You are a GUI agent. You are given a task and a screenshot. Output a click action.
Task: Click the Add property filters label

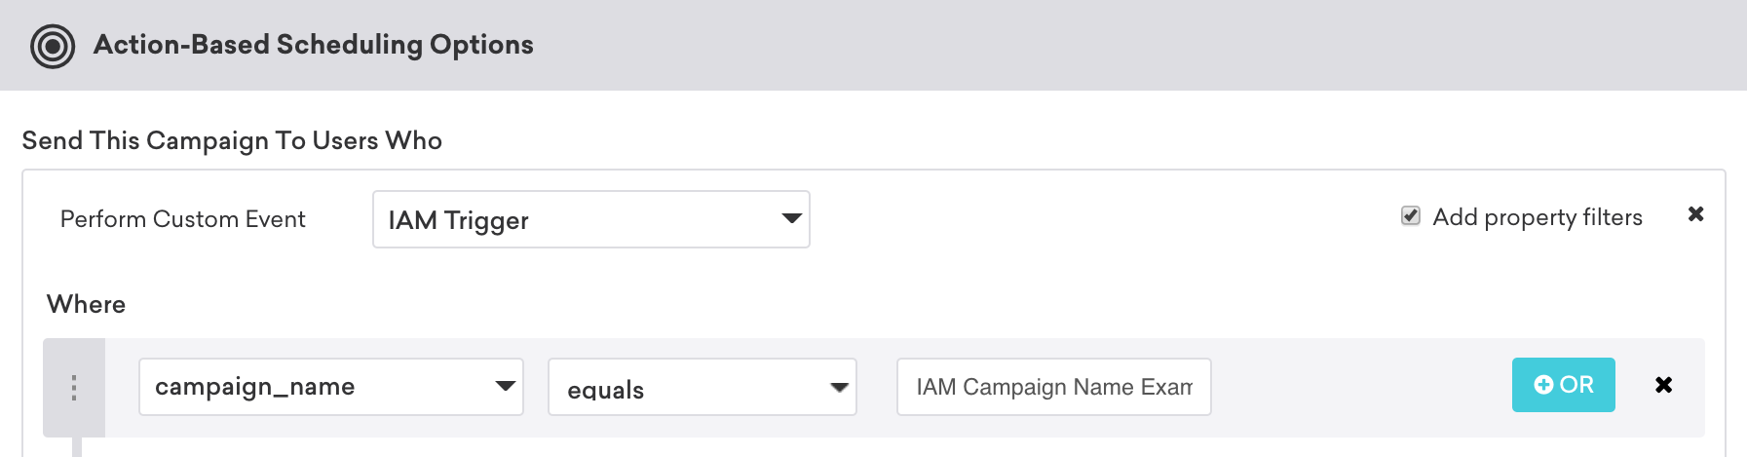coord(1537,217)
